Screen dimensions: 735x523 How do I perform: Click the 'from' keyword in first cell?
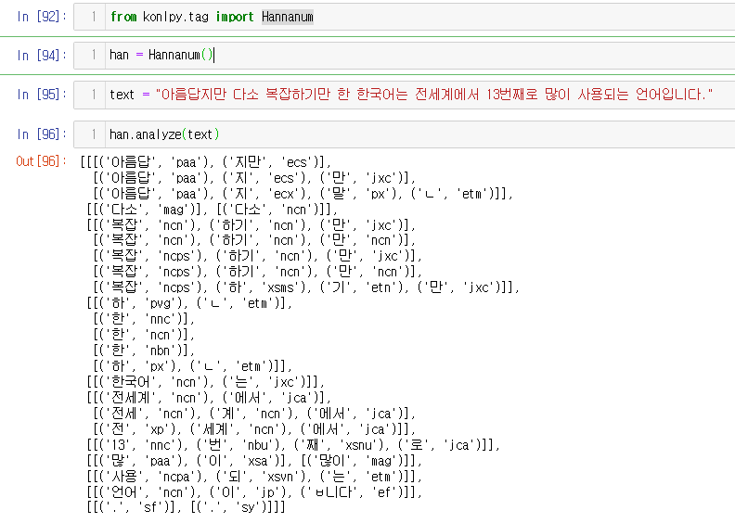tap(123, 17)
